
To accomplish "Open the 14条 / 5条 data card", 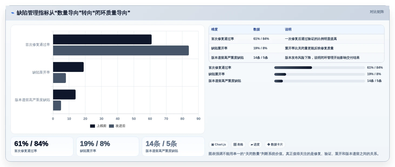I will (x=173, y=147).
